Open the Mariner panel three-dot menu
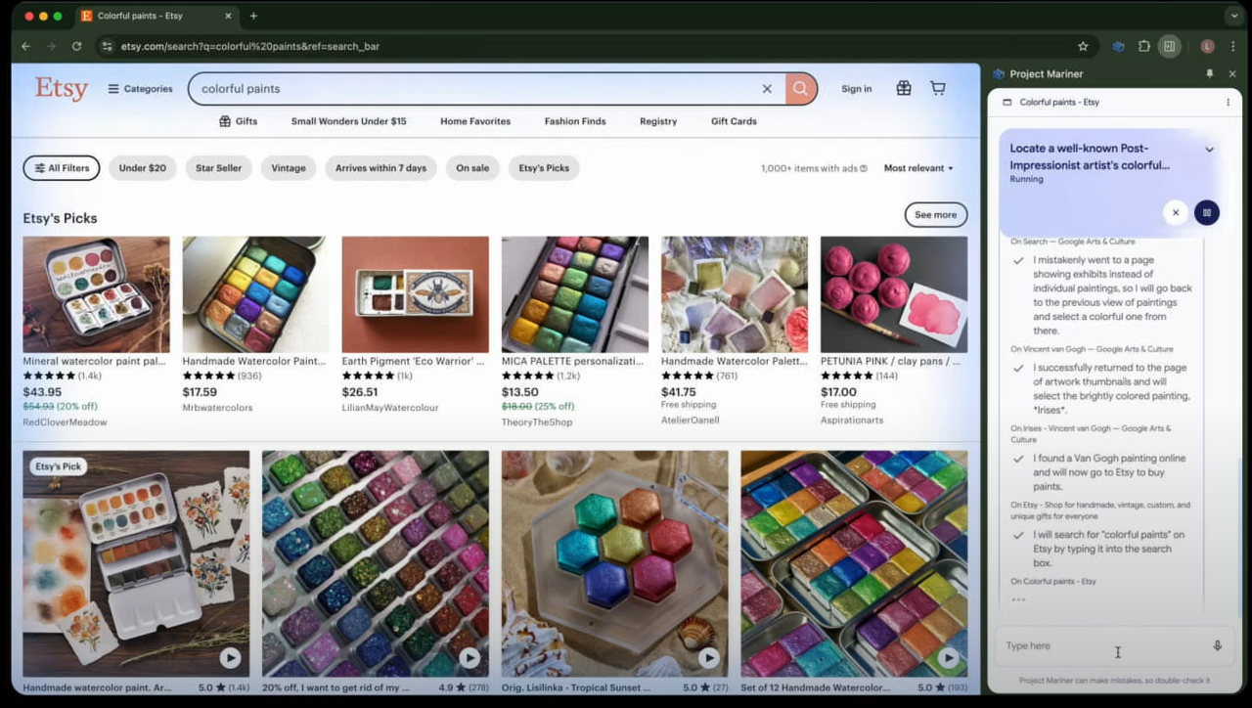The height and width of the screenshot is (708, 1252). tap(1228, 102)
